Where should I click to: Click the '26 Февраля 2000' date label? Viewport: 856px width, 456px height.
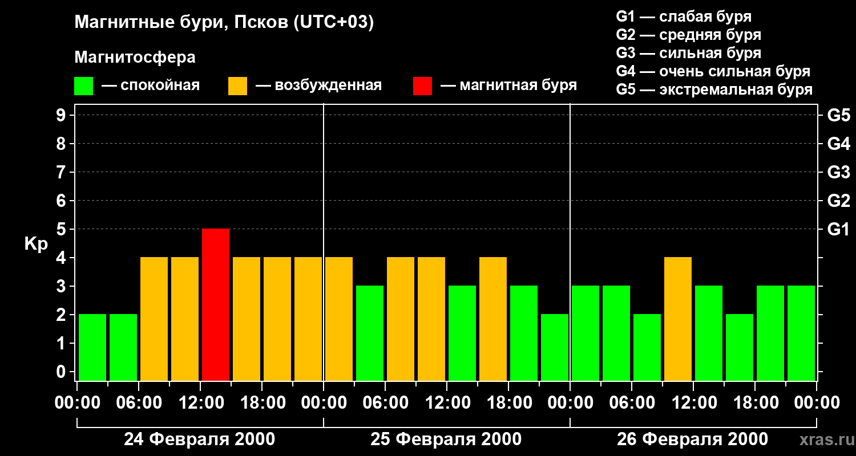693,439
